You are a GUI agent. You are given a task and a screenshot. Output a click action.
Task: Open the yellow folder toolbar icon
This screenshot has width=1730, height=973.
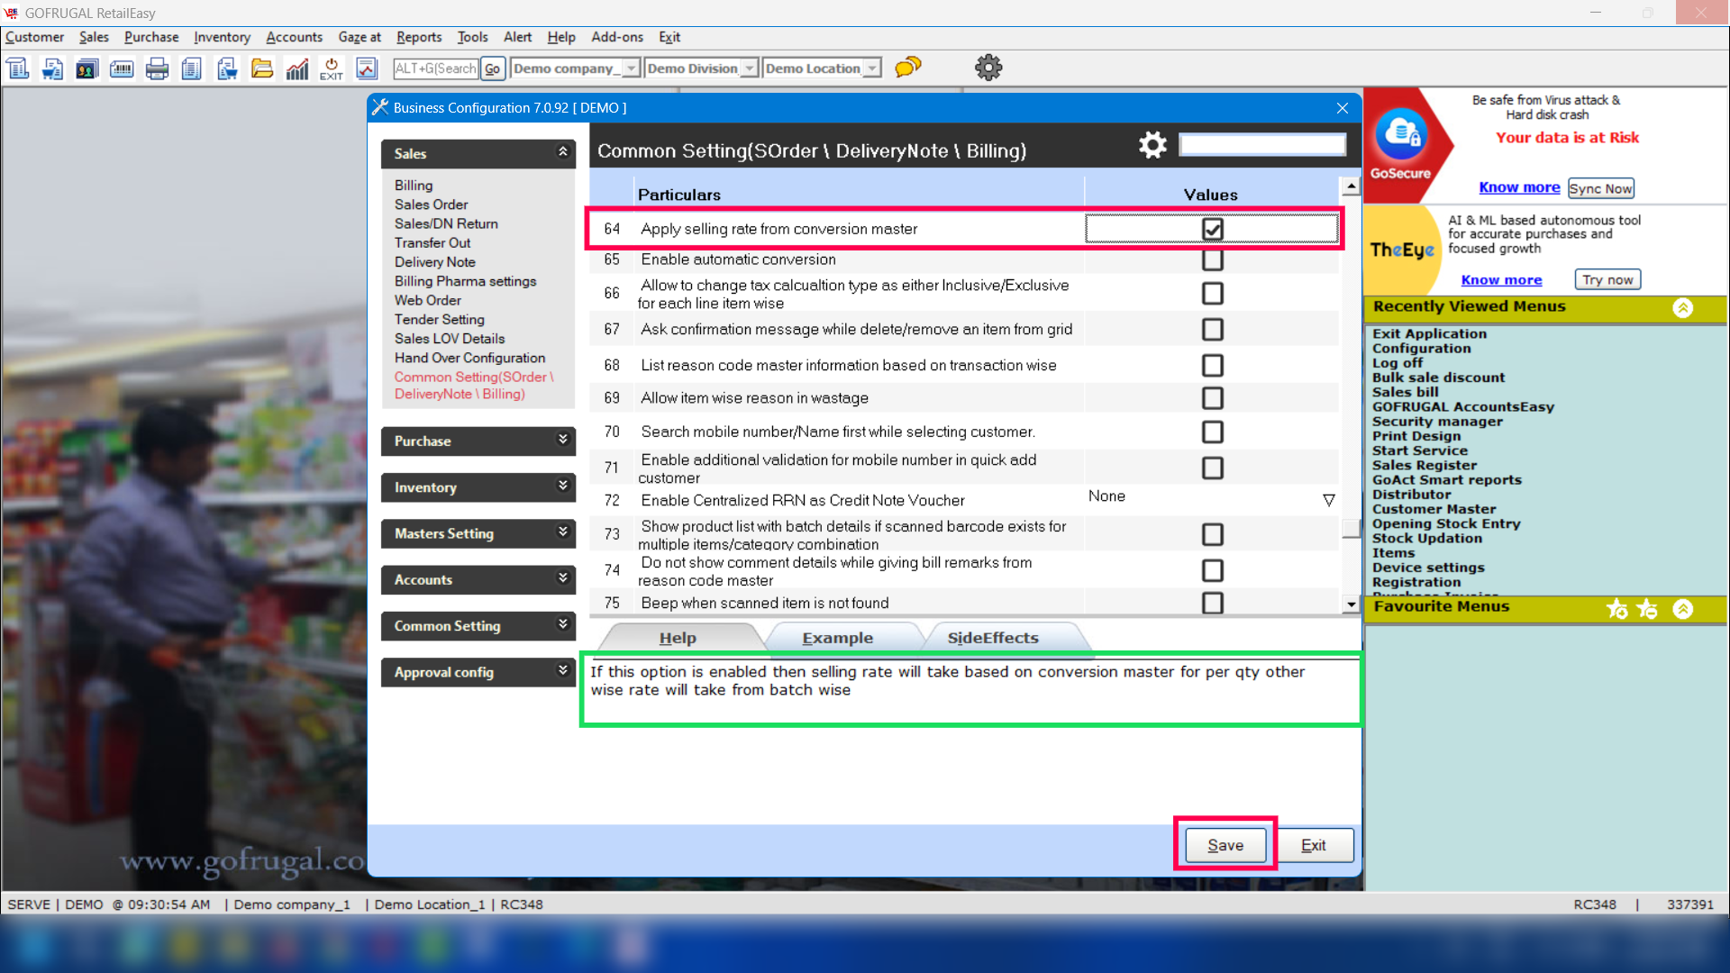(x=262, y=68)
